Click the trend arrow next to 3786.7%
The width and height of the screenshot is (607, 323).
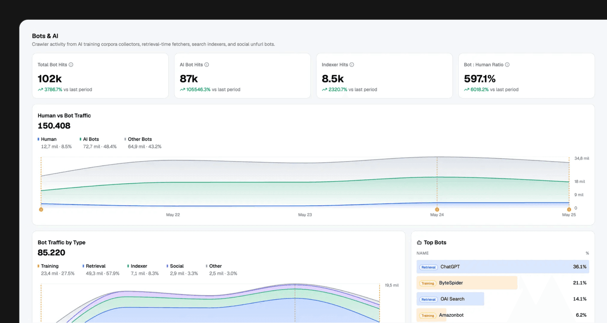[40, 89]
